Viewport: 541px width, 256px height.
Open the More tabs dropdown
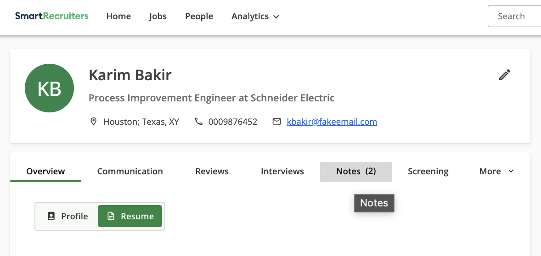coord(496,171)
